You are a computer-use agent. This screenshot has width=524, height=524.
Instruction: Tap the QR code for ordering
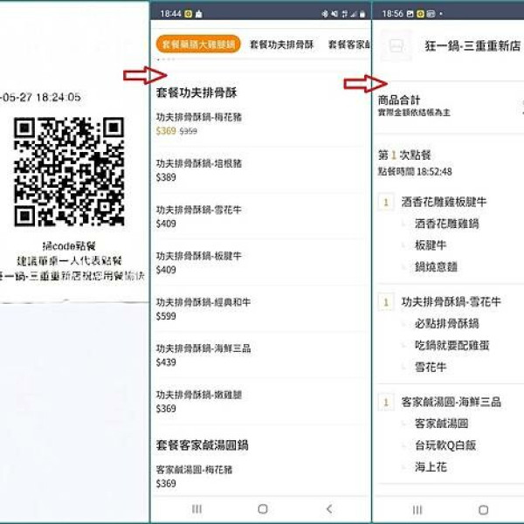click(x=69, y=171)
